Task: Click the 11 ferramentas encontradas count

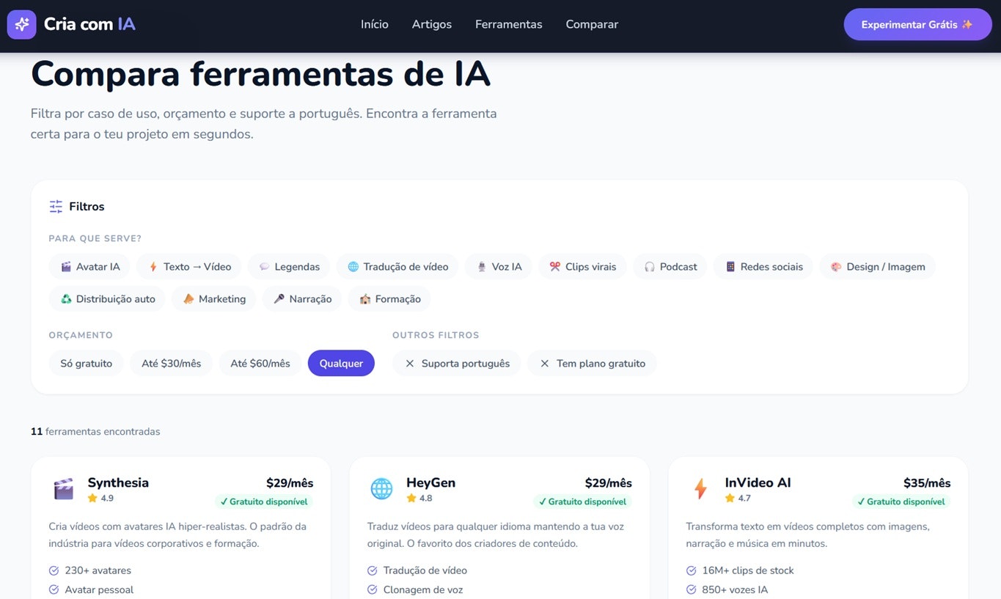Action: (95, 432)
